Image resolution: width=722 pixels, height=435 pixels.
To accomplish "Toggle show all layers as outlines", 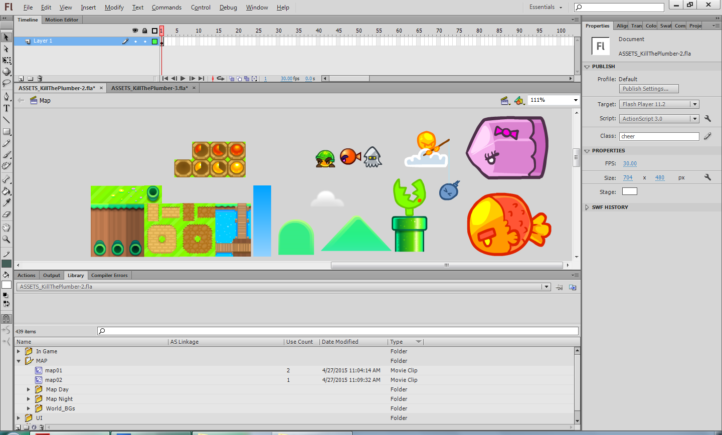I will [x=154, y=31].
